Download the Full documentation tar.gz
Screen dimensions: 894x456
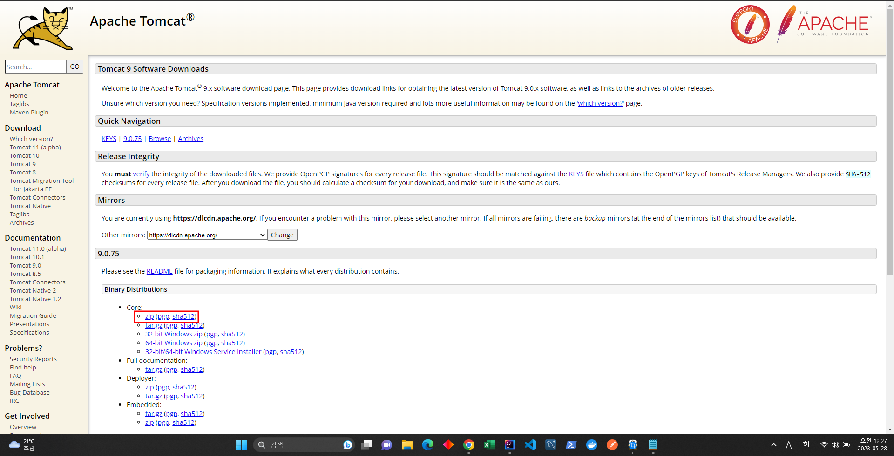tap(154, 369)
